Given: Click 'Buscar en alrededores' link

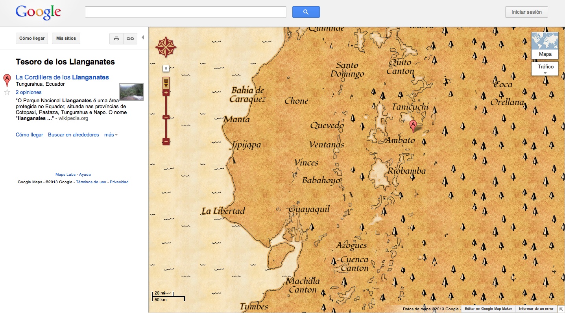Looking at the screenshot, I should tap(74, 135).
